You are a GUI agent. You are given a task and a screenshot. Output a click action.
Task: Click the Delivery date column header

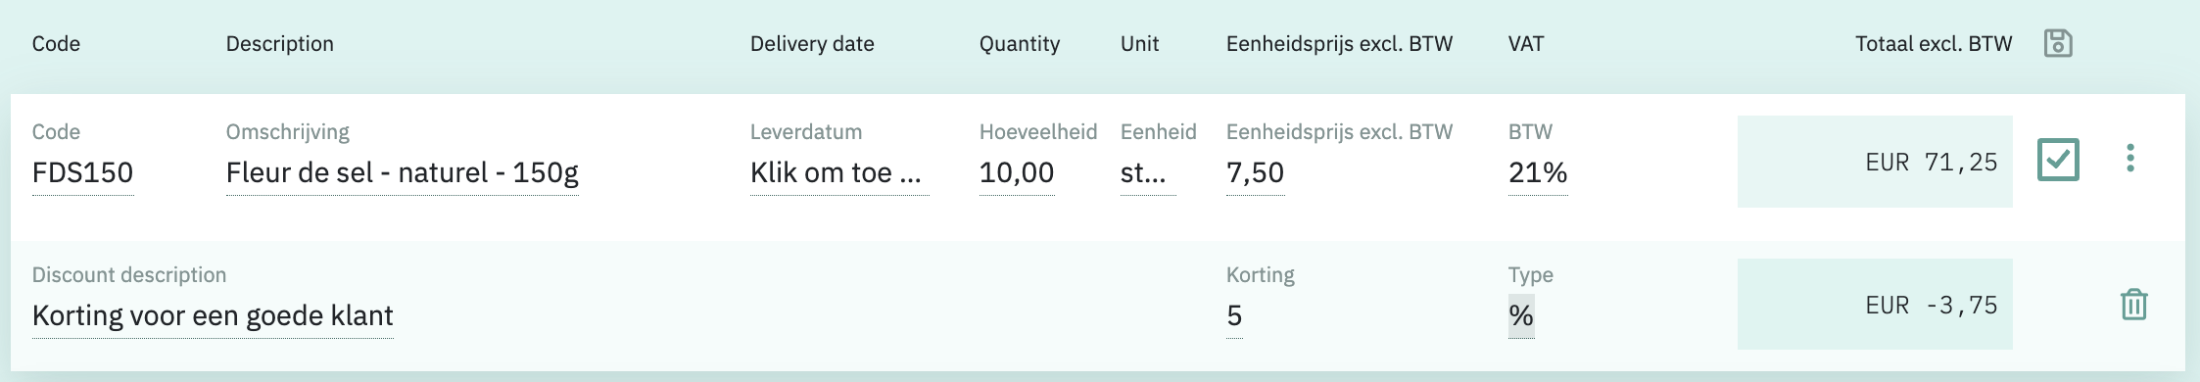coord(812,44)
